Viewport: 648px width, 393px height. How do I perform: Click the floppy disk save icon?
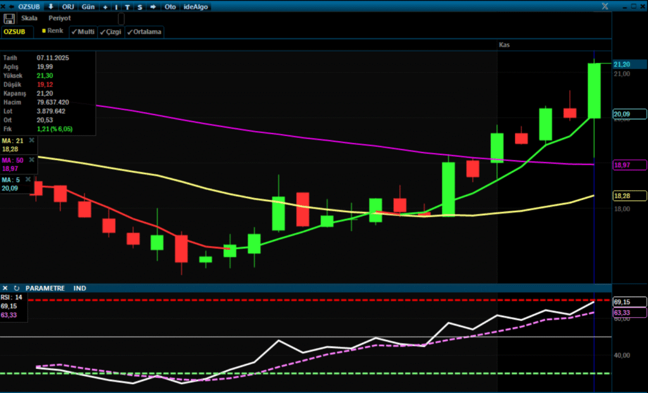click(x=9, y=19)
